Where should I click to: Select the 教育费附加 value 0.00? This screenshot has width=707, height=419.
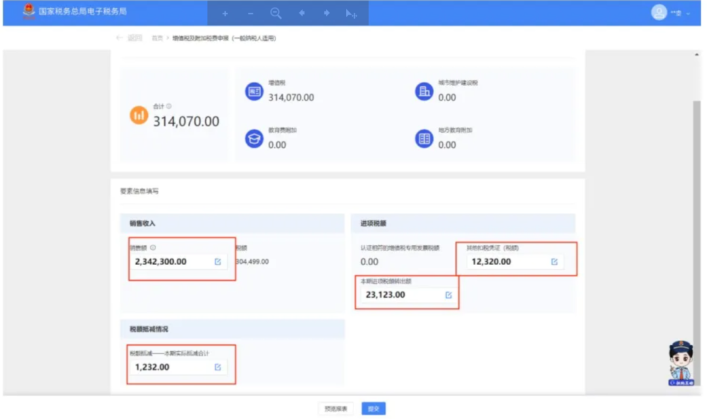point(277,145)
